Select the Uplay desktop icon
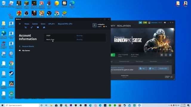Screen dimensions: 191x107 [x=11, y=54]
